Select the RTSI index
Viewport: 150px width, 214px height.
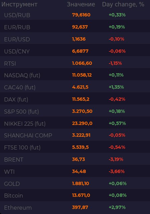click(x=75, y=63)
